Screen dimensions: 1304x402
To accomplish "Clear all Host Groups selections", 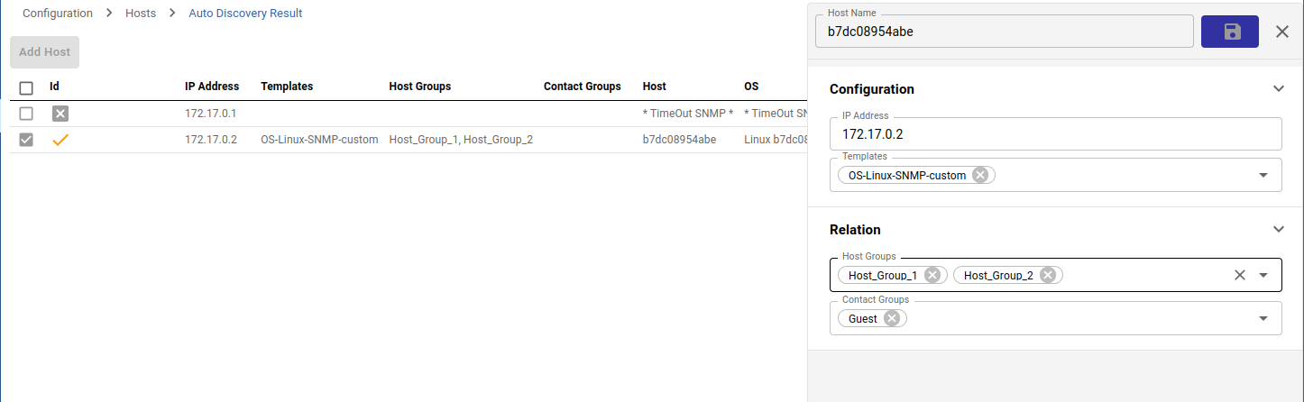I will (x=1240, y=275).
